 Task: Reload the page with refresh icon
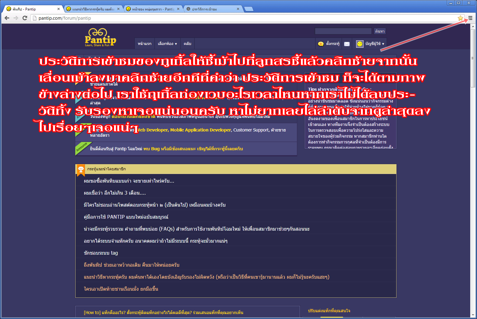pyautogui.click(x=25, y=18)
